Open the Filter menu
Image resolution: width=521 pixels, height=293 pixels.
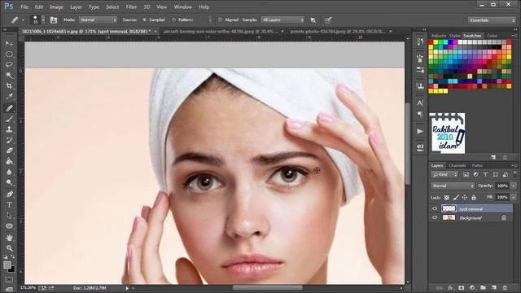tap(131, 7)
